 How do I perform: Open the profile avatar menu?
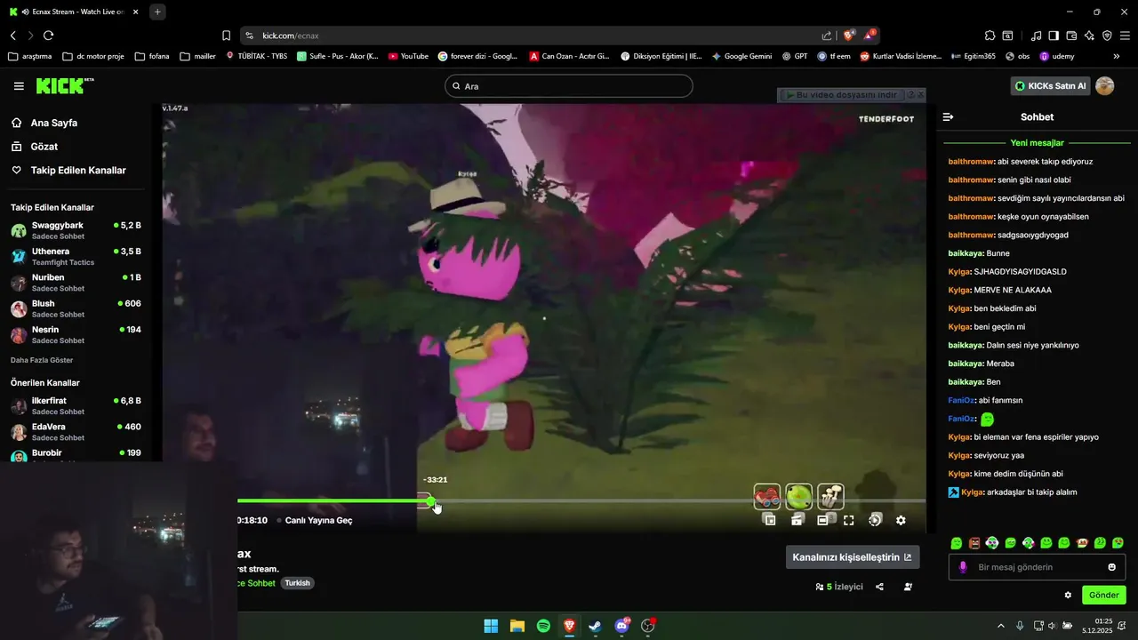coord(1104,86)
